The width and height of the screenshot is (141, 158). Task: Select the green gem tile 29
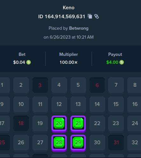pyautogui.click(x=78, y=143)
